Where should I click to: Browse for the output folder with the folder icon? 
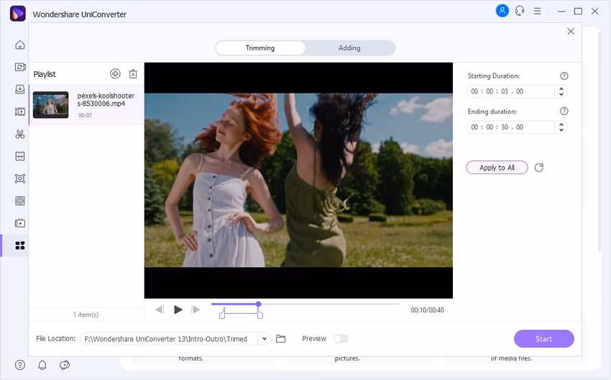(280, 339)
